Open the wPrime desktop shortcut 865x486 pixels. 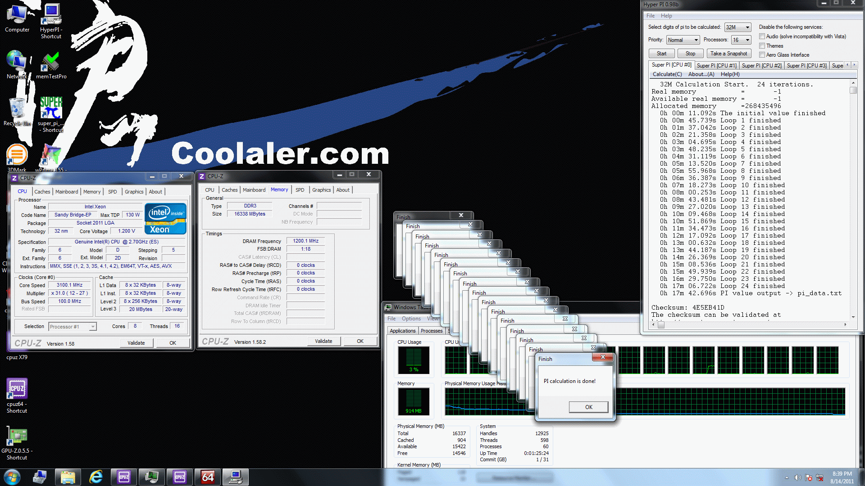click(51, 157)
